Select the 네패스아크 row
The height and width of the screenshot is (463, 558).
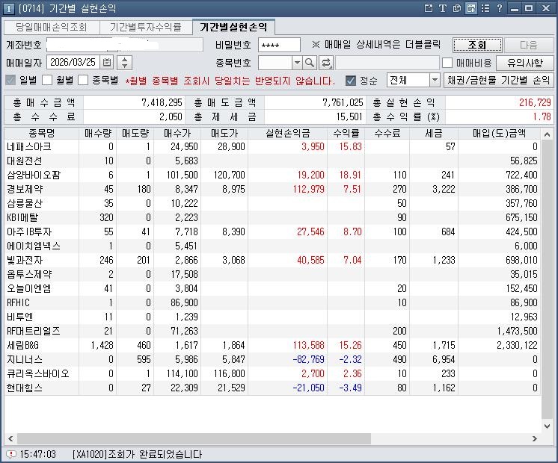(x=272, y=146)
